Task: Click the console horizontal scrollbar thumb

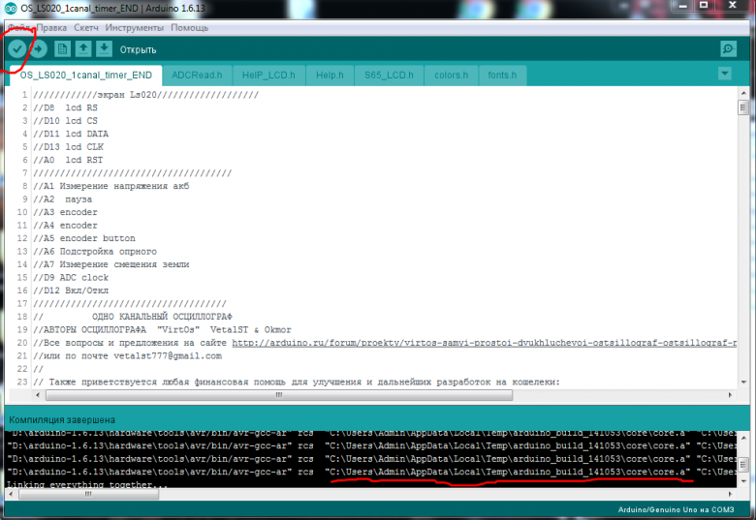Action: point(89,494)
